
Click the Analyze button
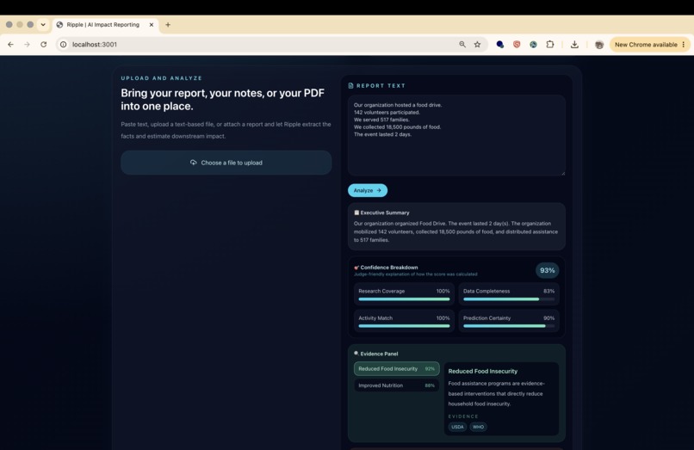point(368,190)
